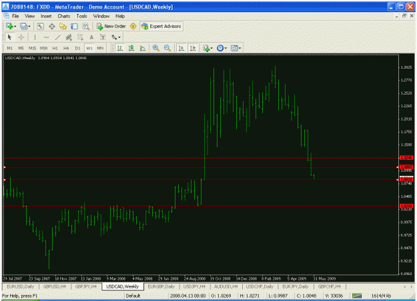This screenshot has height=301, width=417.
Task: Select the arrow cursor tool
Action: click(9, 37)
